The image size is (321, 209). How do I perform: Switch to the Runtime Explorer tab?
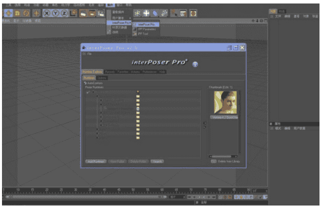[x=92, y=72]
